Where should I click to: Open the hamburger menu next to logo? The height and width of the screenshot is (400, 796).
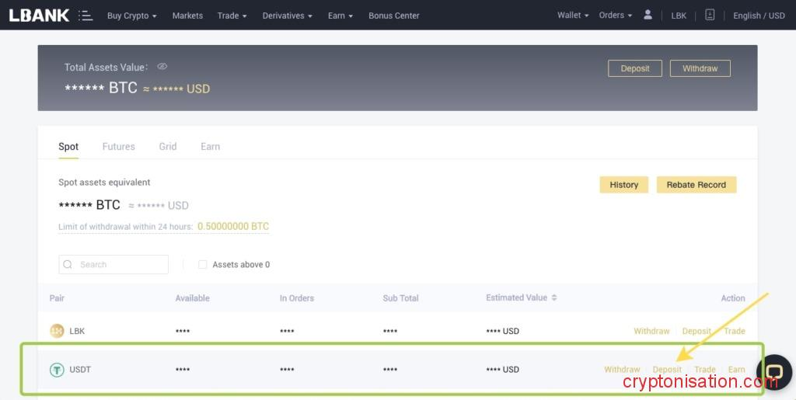pos(86,16)
